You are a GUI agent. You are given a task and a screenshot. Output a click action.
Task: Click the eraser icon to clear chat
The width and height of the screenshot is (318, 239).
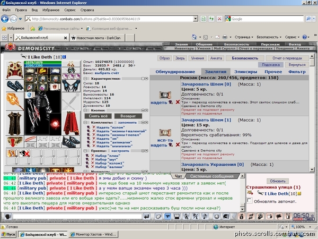[158, 217]
